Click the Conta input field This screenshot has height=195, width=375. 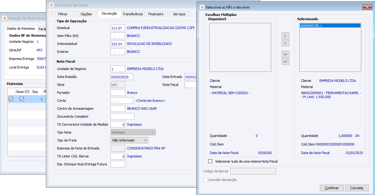122,101
